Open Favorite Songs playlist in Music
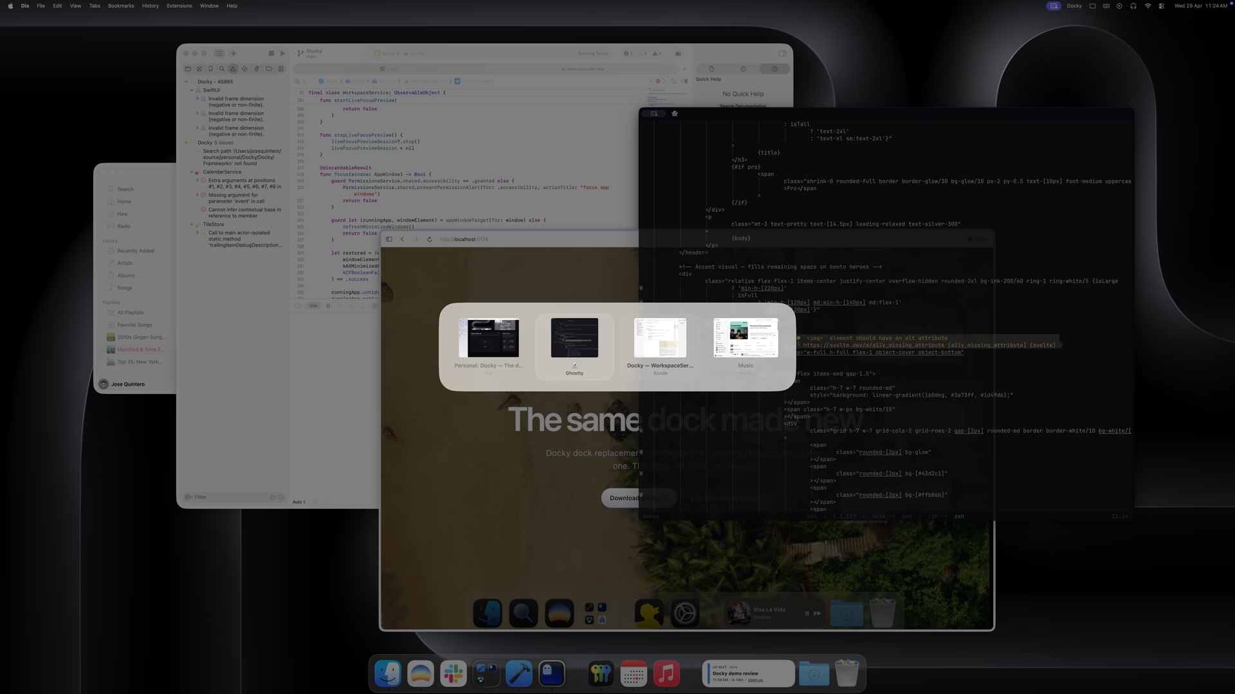Image resolution: width=1235 pixels, height=694 pixels. coord(134,325)
